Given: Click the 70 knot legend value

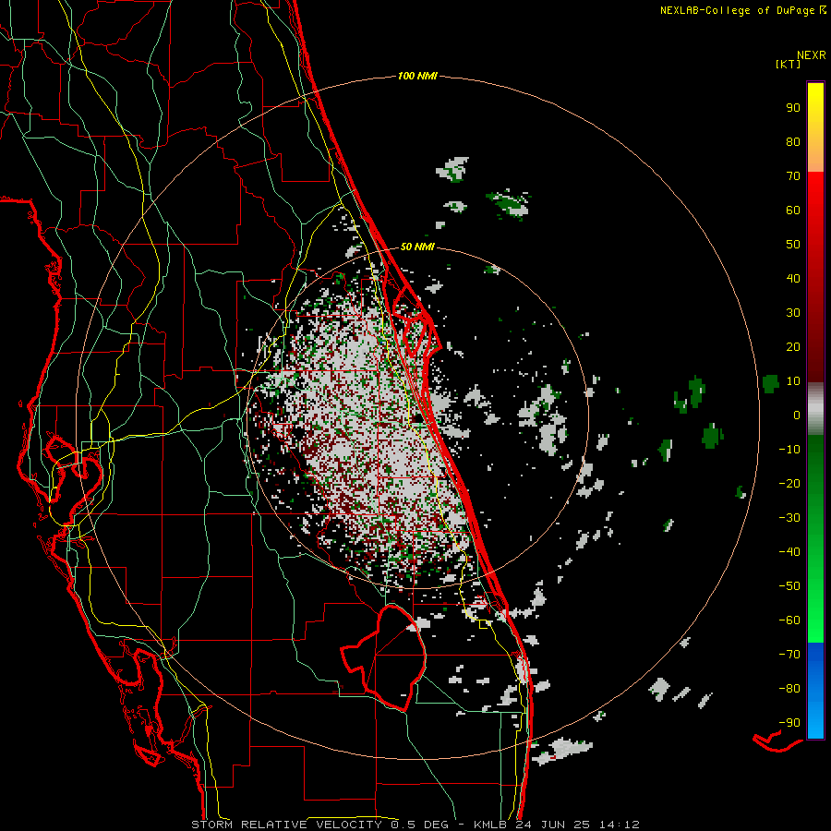Looking at the screenshot, I should [793, 176].
